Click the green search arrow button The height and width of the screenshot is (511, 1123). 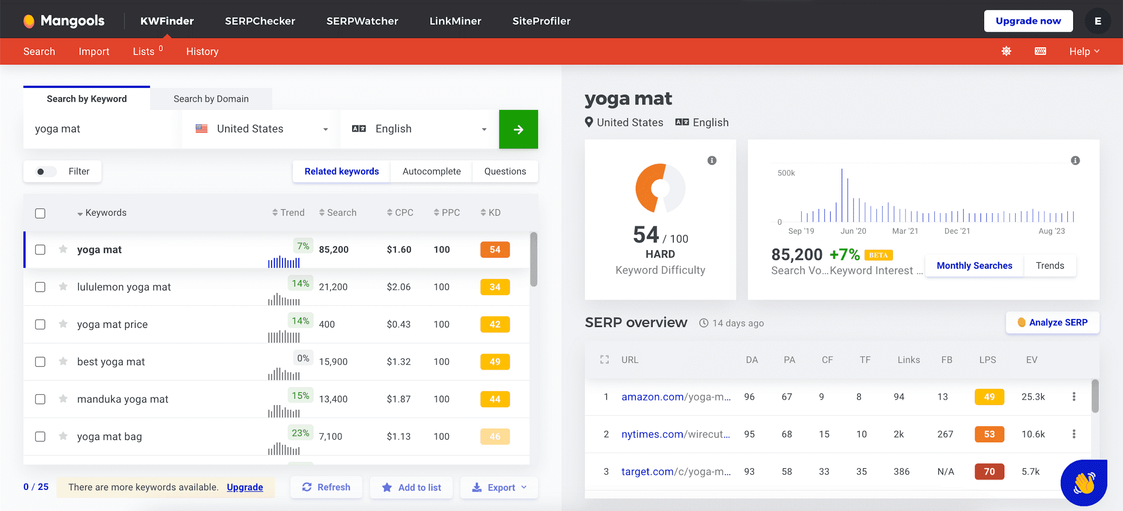click(518, 129)
